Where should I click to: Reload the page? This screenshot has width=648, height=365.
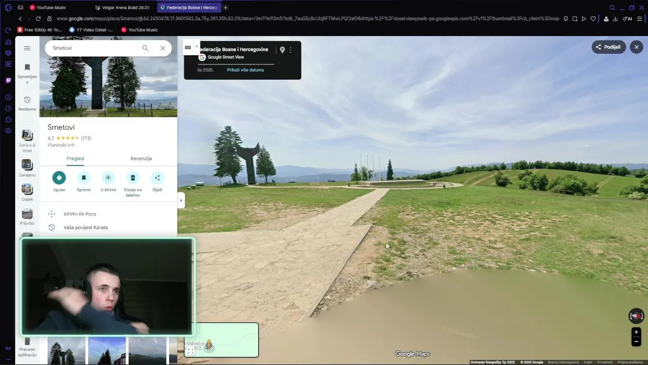pyautogui.click(x=38, y=19)
